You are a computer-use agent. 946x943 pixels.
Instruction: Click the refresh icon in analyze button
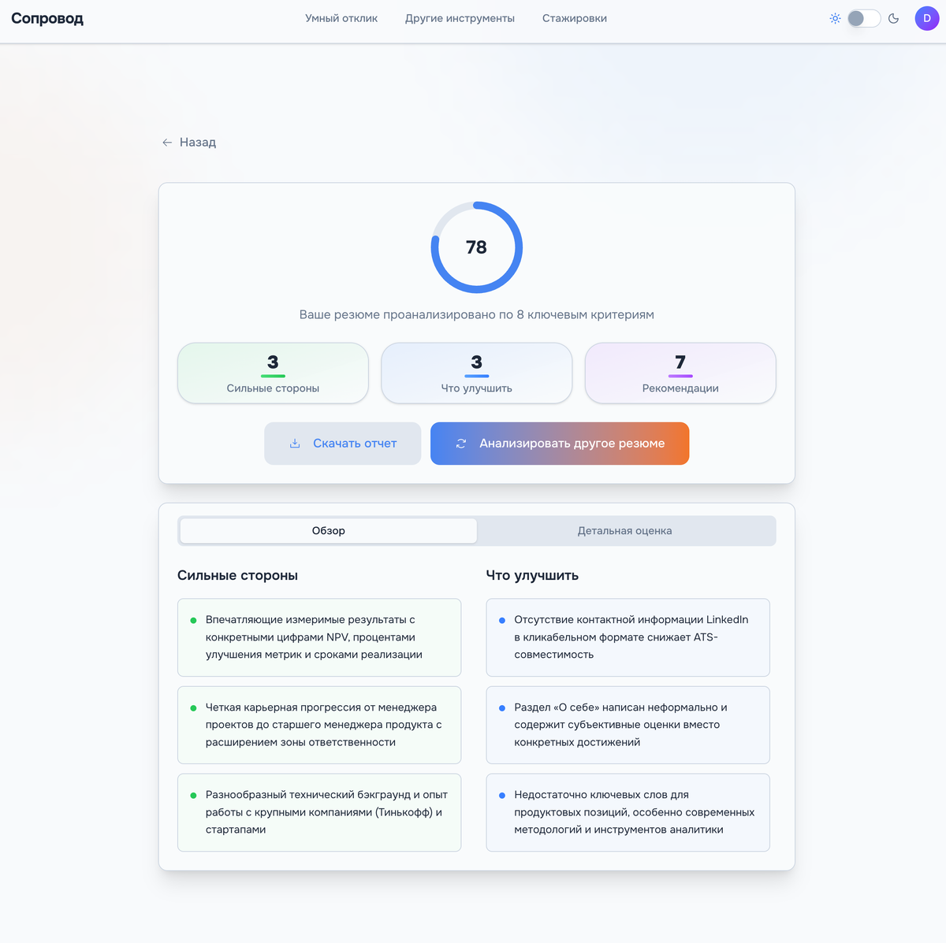pos(461,444)
